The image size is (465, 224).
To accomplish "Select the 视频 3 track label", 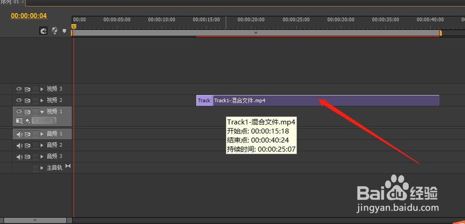I will 54,89.
